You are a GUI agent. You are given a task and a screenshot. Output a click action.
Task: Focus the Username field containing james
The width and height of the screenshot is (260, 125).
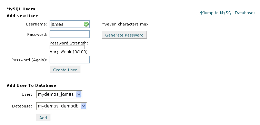[x=70, y=24]
